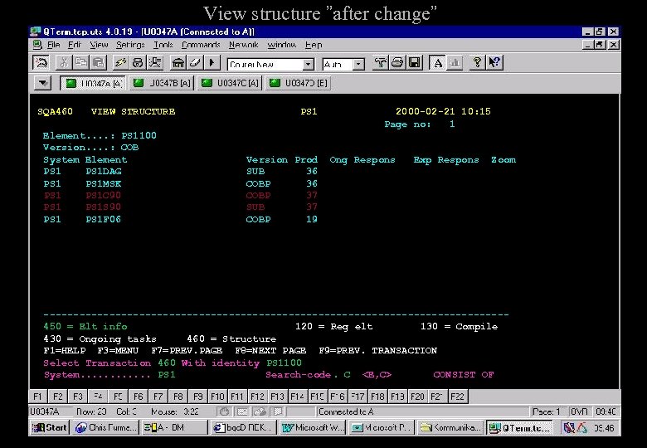Viewport: 647px width, 448px height.
Task: Open the File menu
Action: [53, 45]
